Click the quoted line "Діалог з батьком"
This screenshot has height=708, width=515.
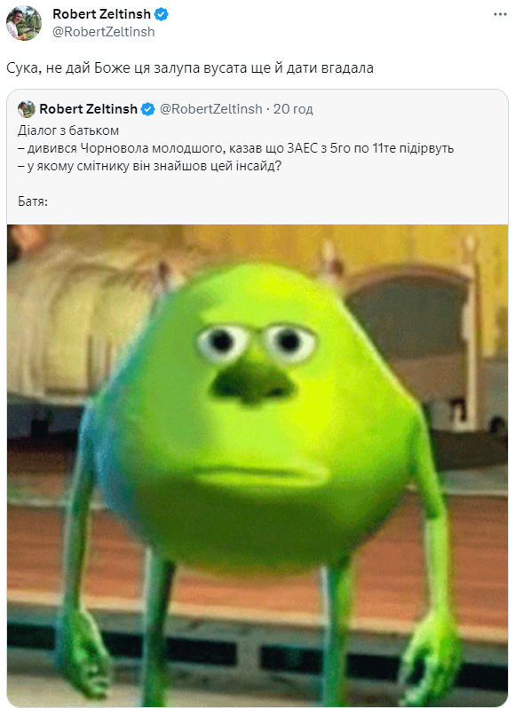pyautogui.click(x=68, y=130)
